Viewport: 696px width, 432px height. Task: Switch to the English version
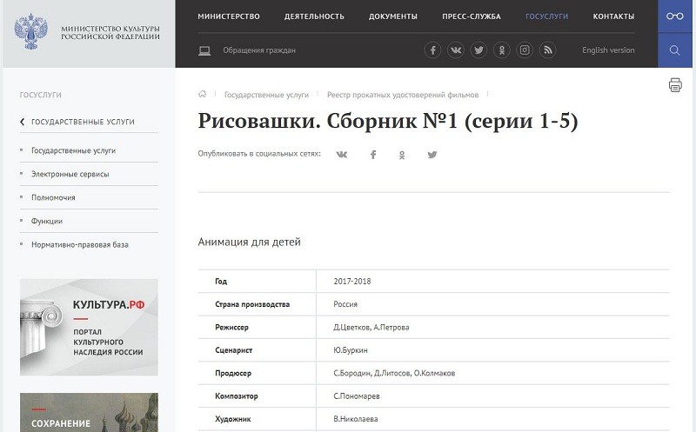(x=608, y=50)
